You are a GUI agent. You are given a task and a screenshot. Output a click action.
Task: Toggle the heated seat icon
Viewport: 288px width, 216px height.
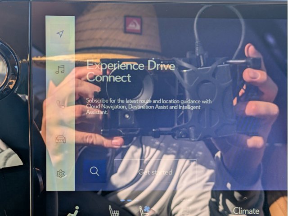click(x=114, y=210)
